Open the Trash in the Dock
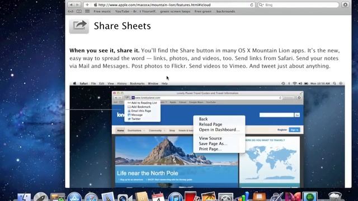The image size is (358, 201). tap(335, 197)
